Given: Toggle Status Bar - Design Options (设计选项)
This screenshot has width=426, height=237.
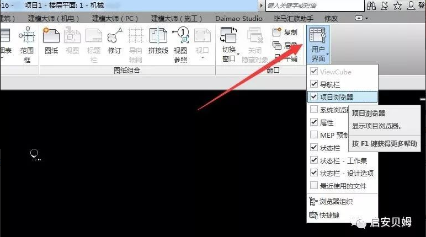Looking at the screenshot, I should pos(314,173).
